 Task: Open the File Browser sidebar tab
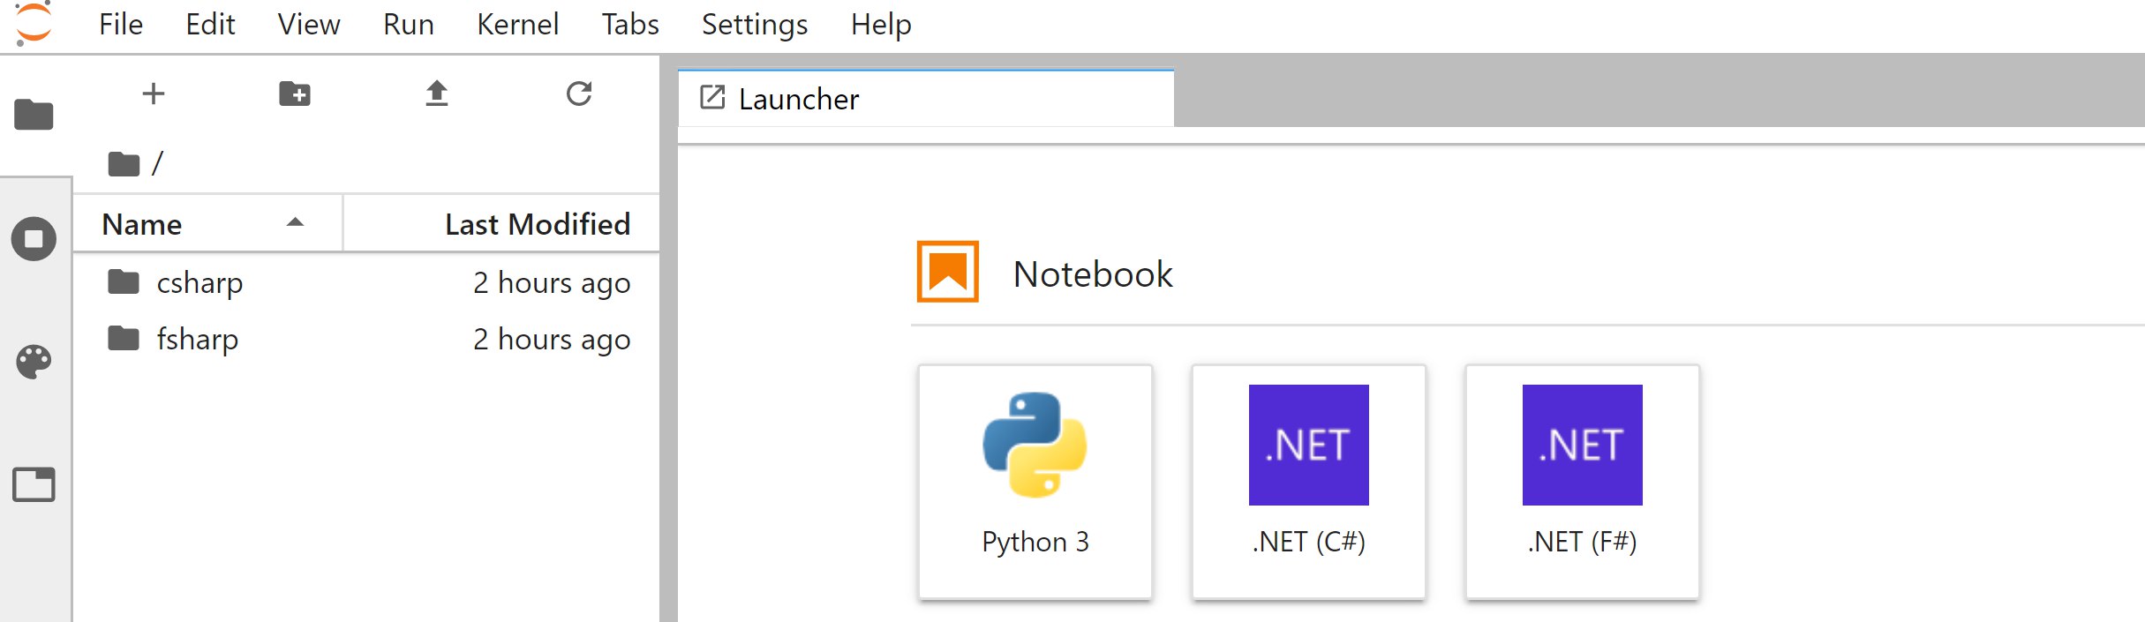pyautogui.click(x=34, y=115)
